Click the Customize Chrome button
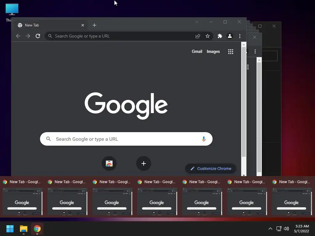This screenshot has height=236, width=315. [210, 169]
